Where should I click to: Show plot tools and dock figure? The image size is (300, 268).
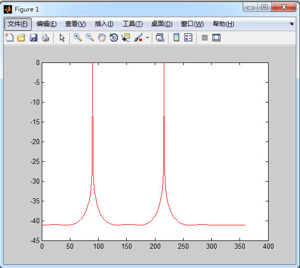(217, 37)
